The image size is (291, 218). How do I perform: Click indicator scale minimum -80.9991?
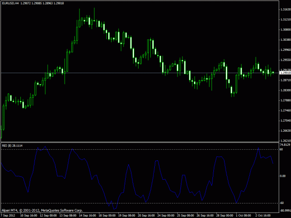(285, 211)
